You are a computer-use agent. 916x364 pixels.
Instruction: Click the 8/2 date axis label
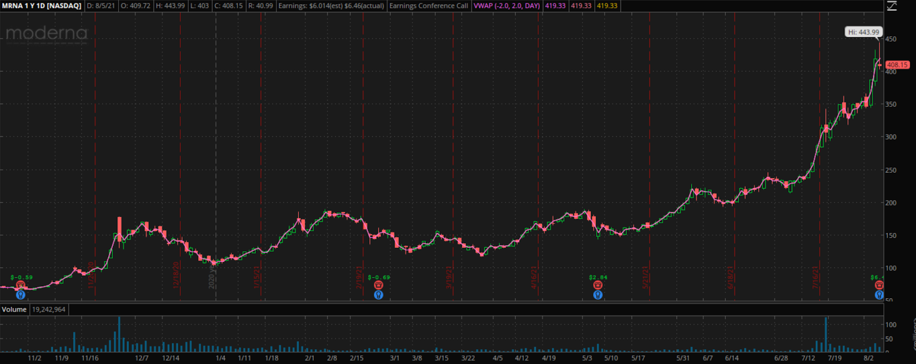click(868, 358)
